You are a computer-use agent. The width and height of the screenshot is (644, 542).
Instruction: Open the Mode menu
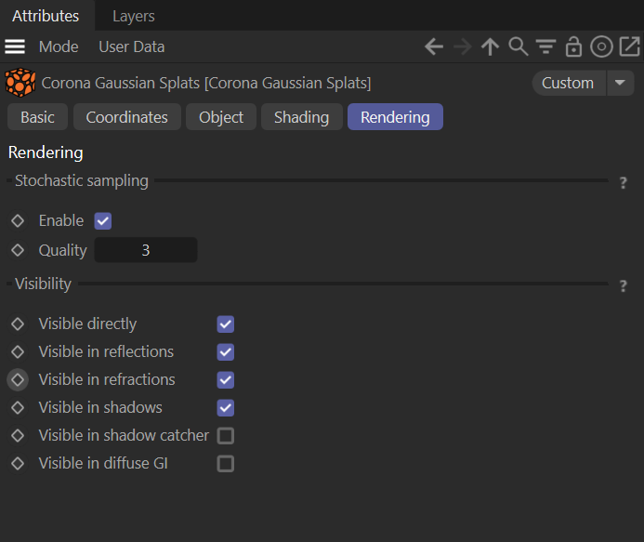pos(59,46)
